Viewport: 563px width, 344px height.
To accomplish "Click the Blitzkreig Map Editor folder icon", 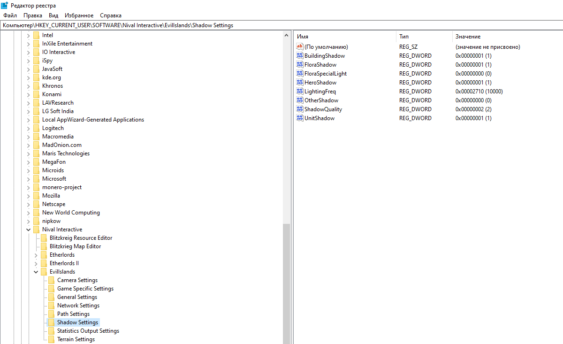I will point(44,246).
